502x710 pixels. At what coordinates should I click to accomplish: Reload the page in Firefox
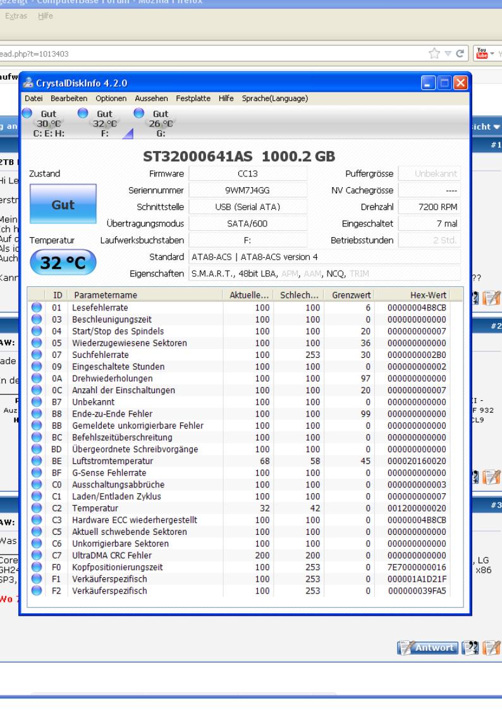pyautogui.click(x=460, y=54)
